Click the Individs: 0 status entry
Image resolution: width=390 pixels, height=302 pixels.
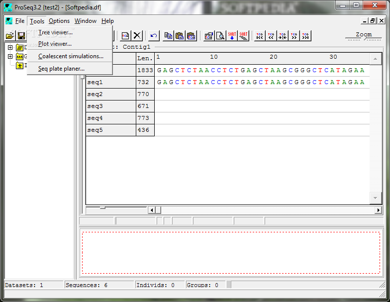tap(160, 285)
